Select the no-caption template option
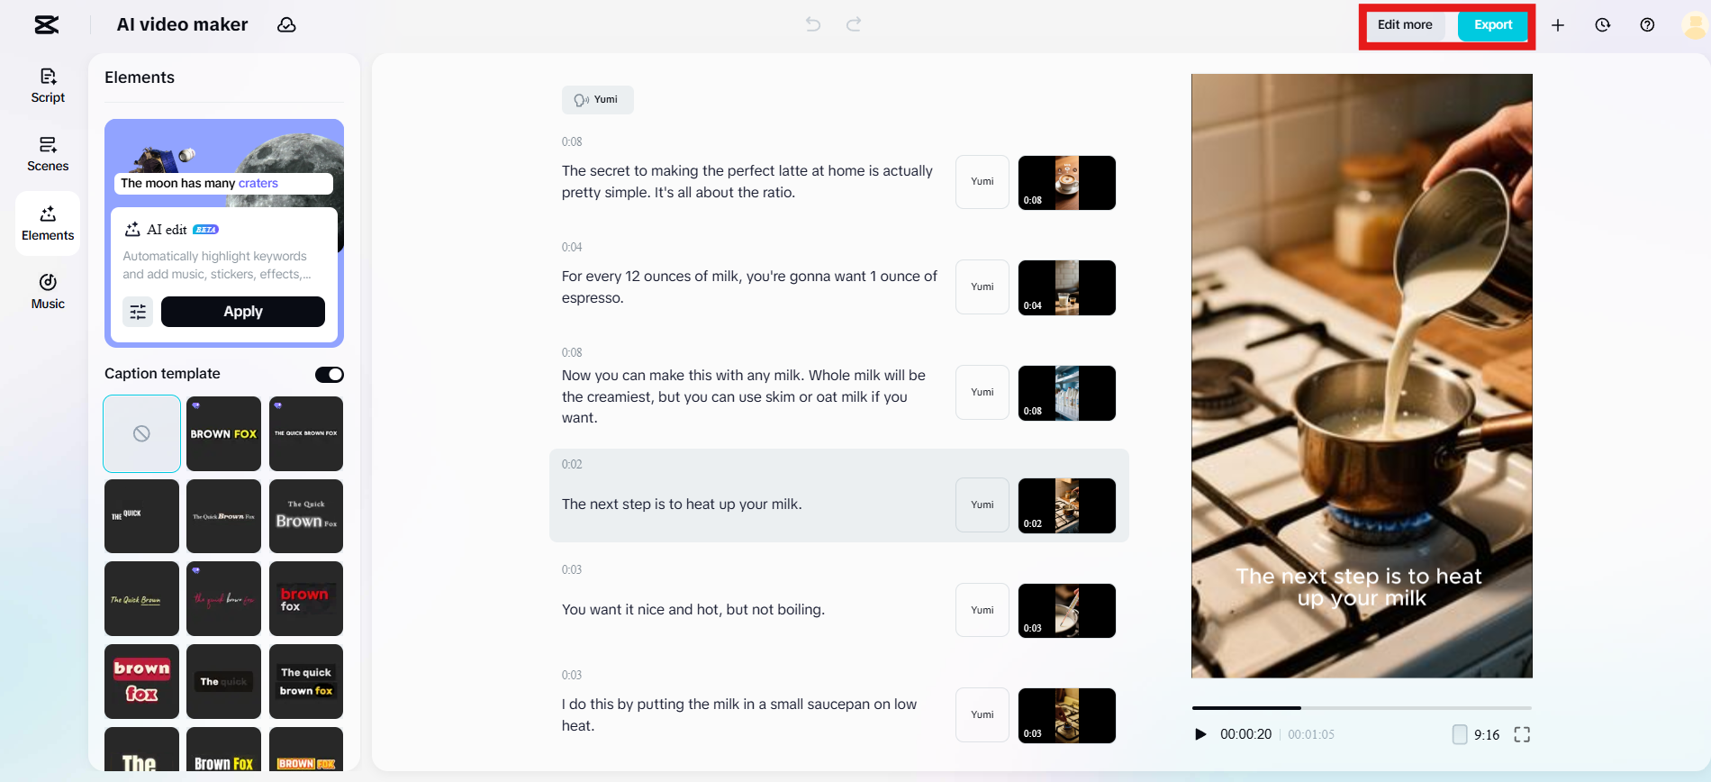 (x=141, y=433)
